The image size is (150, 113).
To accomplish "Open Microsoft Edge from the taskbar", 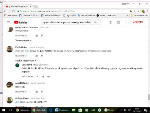I will click(x=51, y=110).
